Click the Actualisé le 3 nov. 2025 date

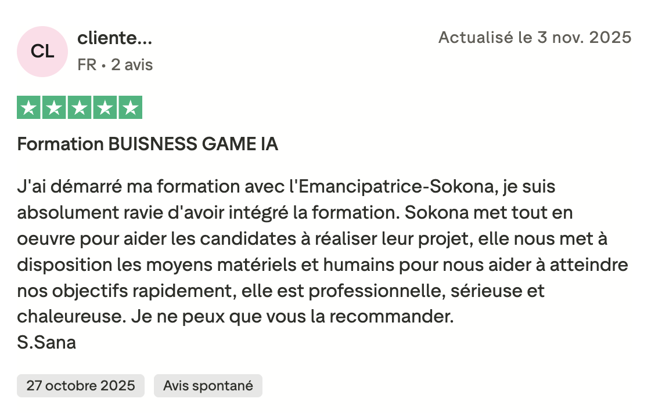click(x=534, y=38)
